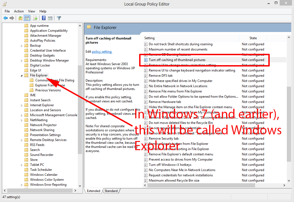Click the File Explorer header folder icon
294x202 pixels.
(89, 27)
